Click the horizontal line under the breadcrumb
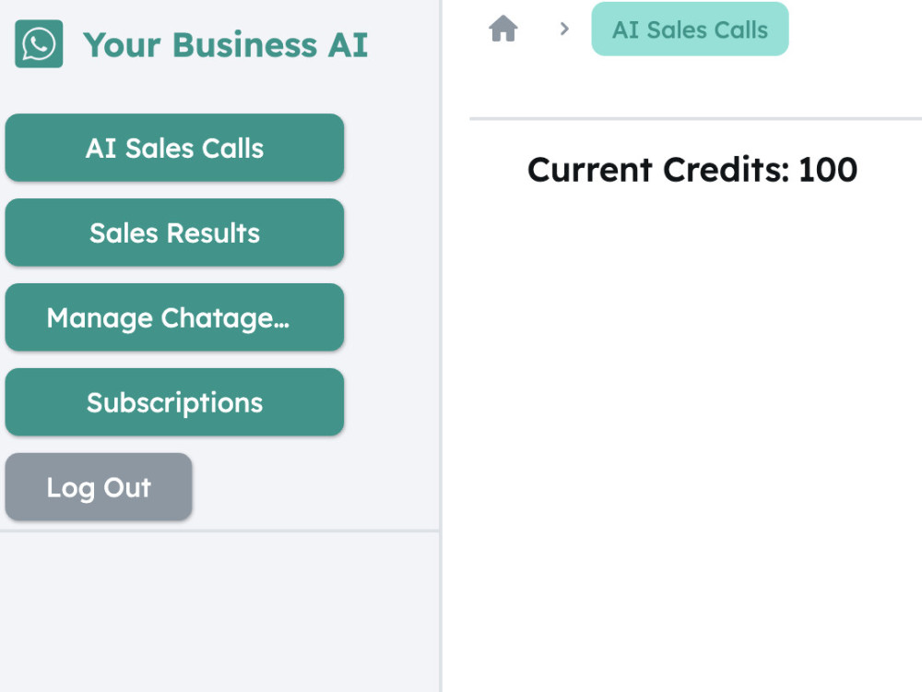The height and width of the screenshot is (692, 922). click(695, 119)
